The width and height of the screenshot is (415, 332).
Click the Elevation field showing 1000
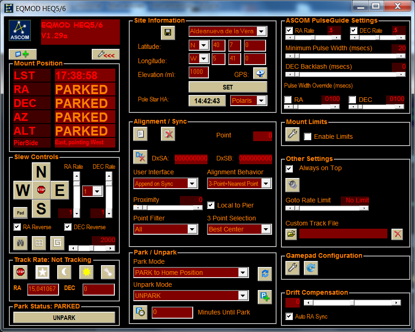pos(198,72)
